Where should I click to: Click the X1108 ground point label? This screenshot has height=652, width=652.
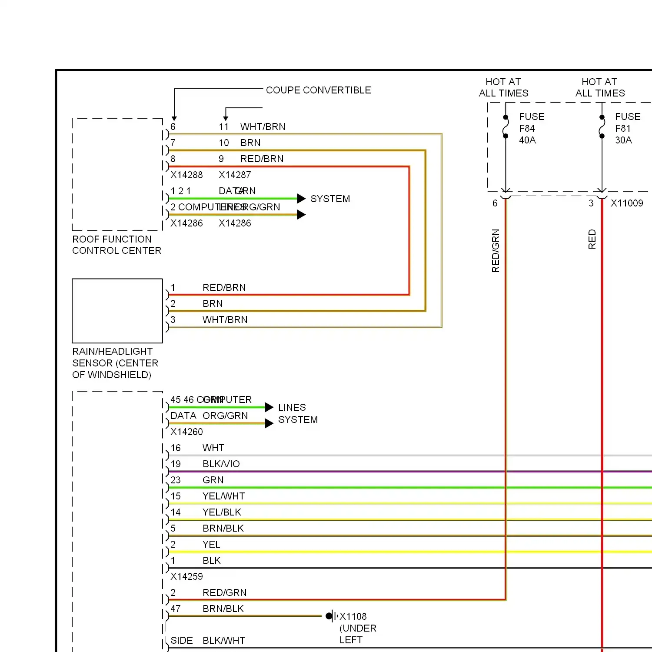[x=353, y=616]
